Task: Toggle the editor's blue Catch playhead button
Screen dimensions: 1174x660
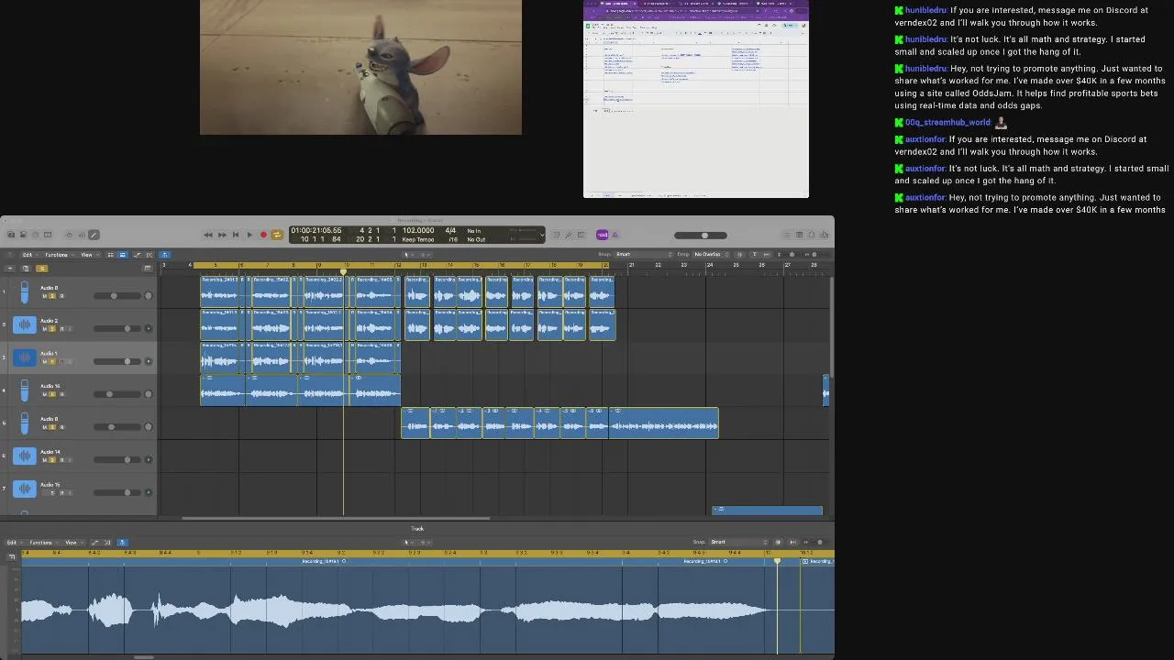Action: 122,542
